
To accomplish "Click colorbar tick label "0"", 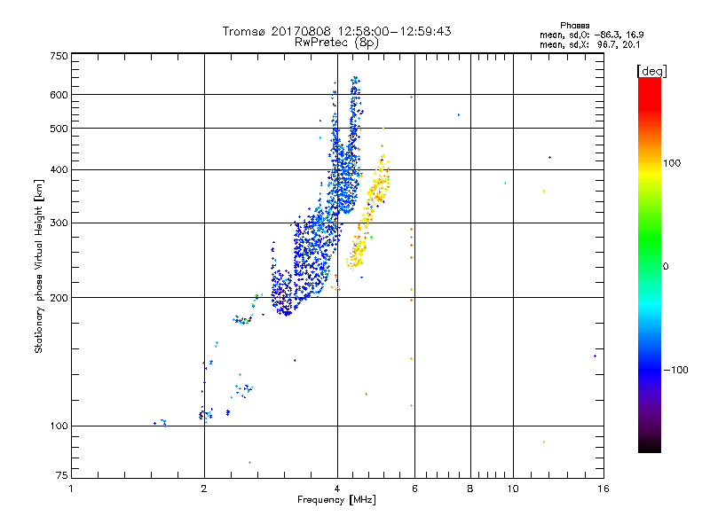I will 666,267.
